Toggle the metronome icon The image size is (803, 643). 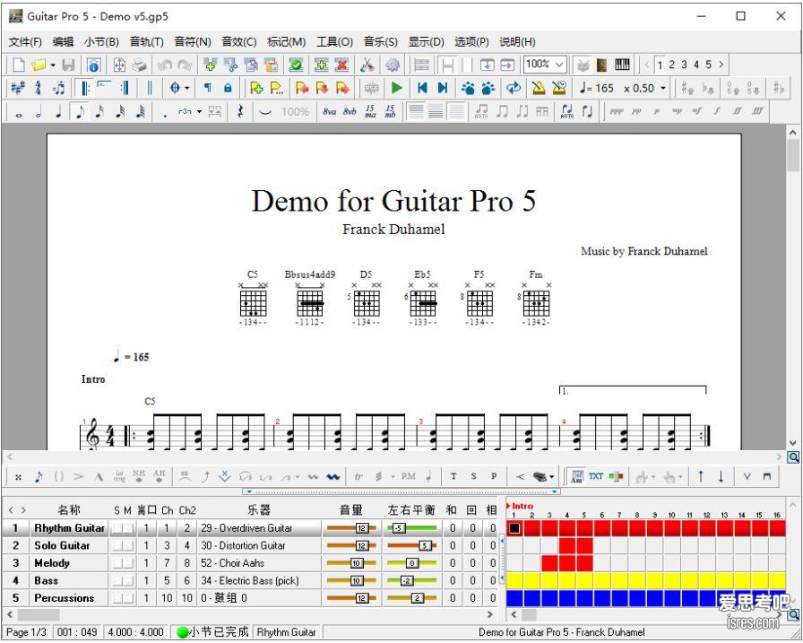(539, 88)
